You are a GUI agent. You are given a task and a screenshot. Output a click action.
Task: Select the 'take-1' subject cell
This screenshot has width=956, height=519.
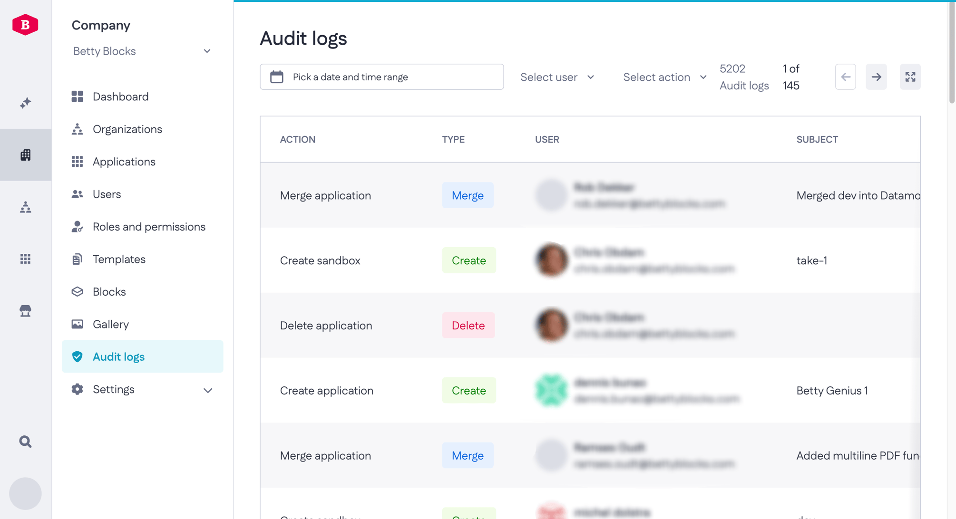pos(811,260)
